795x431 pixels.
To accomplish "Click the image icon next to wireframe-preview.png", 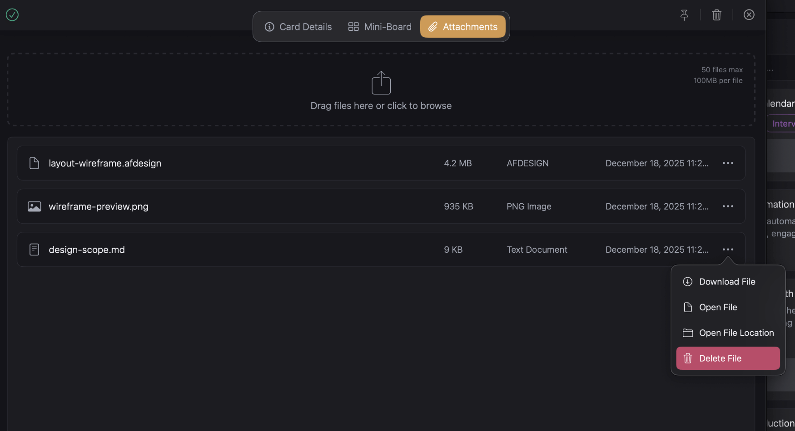I will (x=34, y=206).
